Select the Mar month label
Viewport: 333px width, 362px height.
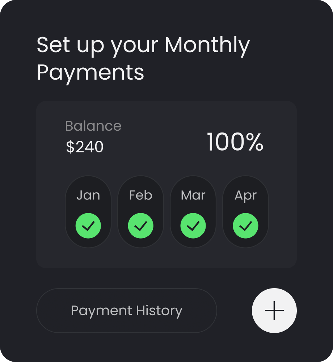click(193, 195)
